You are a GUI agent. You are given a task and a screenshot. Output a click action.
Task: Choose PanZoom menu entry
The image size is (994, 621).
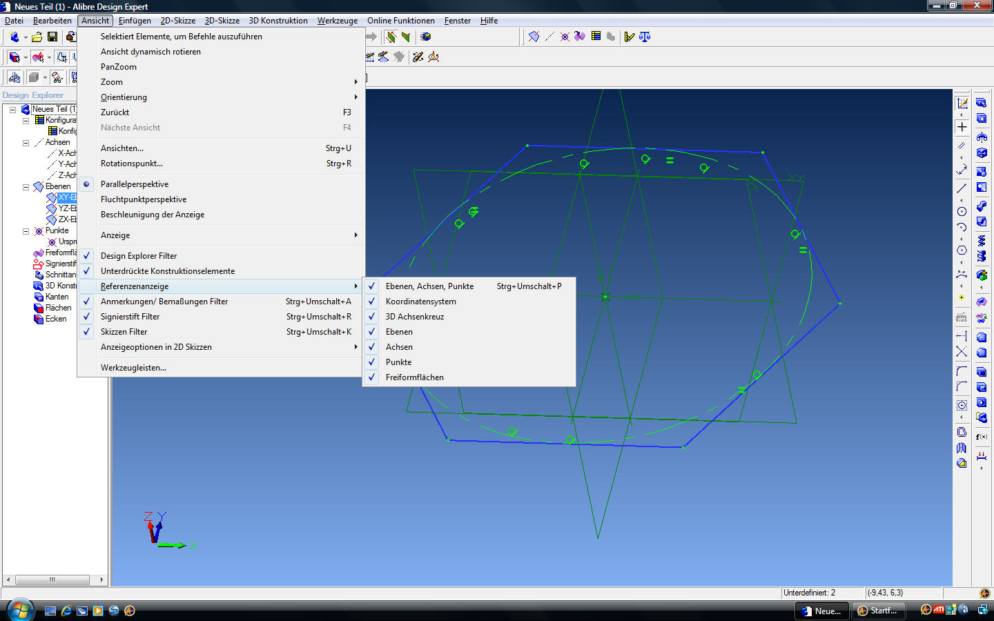click(221, 67)
